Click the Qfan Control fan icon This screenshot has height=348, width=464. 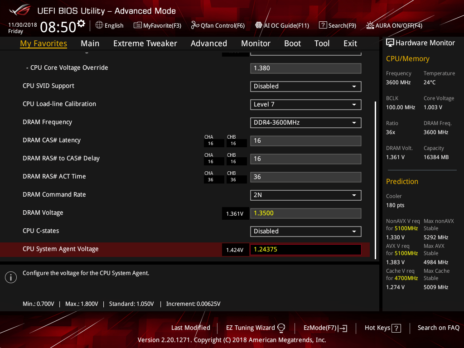click(x=195, y=25)
